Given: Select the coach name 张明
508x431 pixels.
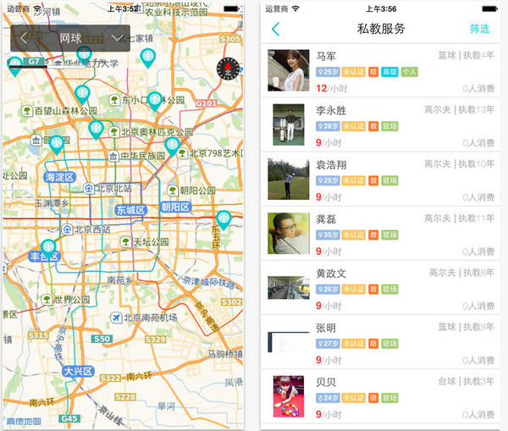Looking at the screenshot, I should point(326,328).
